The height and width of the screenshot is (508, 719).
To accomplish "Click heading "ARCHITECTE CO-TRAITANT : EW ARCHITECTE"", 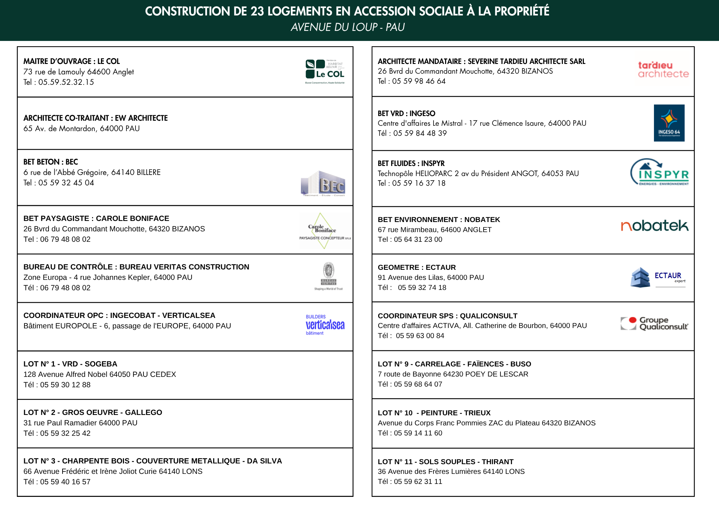I will (96, 118).
